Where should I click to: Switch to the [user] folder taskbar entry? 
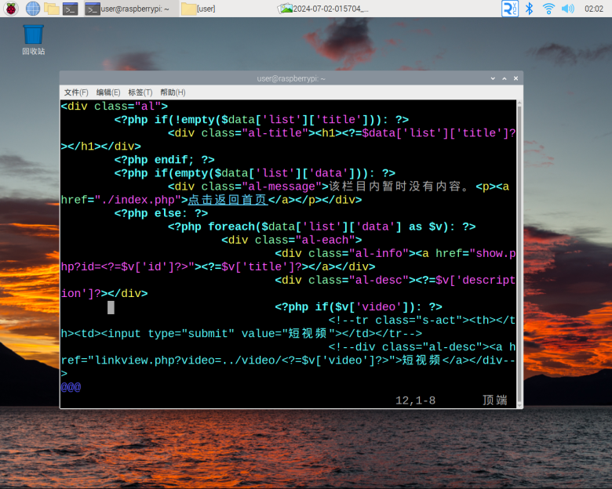coord(199,9)
